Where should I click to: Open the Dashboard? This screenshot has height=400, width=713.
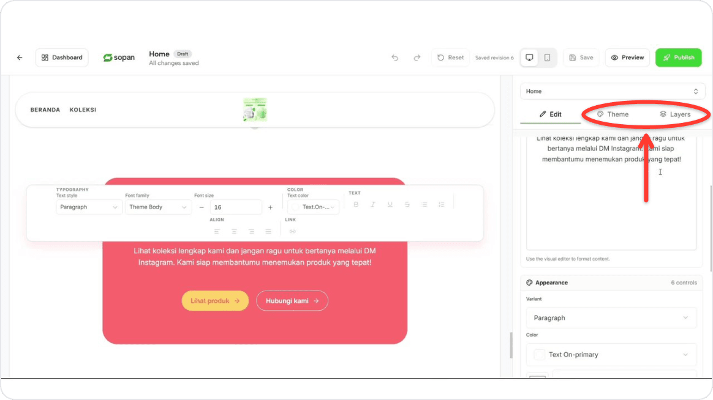pyautogui.click(x=62, y=57)
